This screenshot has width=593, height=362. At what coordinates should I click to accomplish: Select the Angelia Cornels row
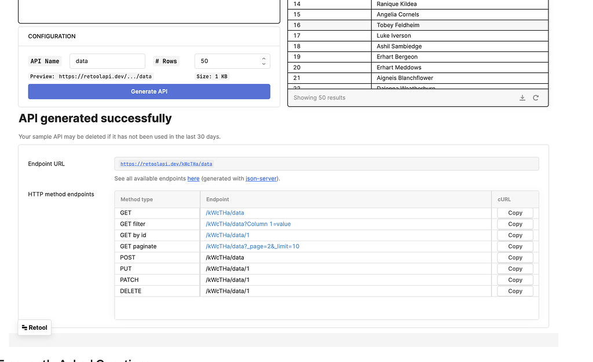click(418, 14)
